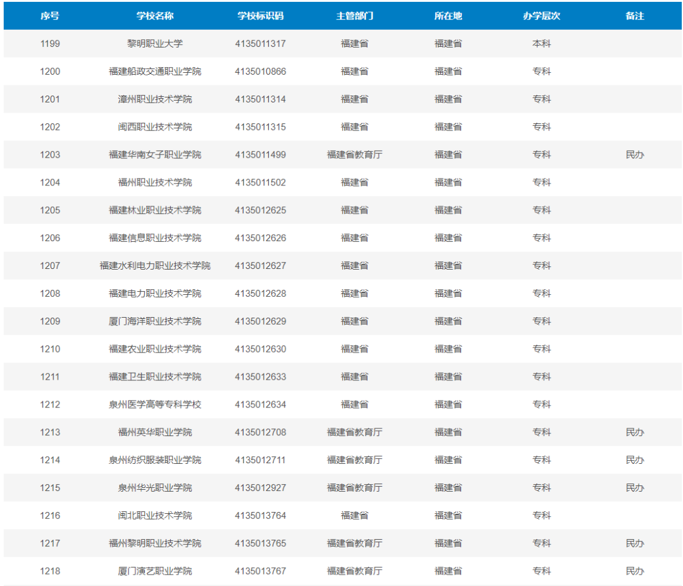Viewport: 683px width, 586px height.
Task: Click identifier code 4135012634
Action: point(260,404)
